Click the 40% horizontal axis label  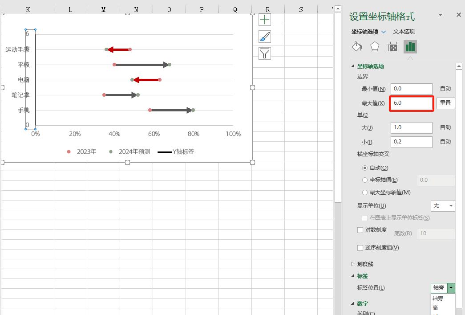[114, 134]
